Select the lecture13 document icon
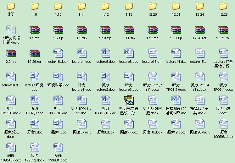This screenshot has height=163, width=235. pyautogui.click(x=153, y=53)
